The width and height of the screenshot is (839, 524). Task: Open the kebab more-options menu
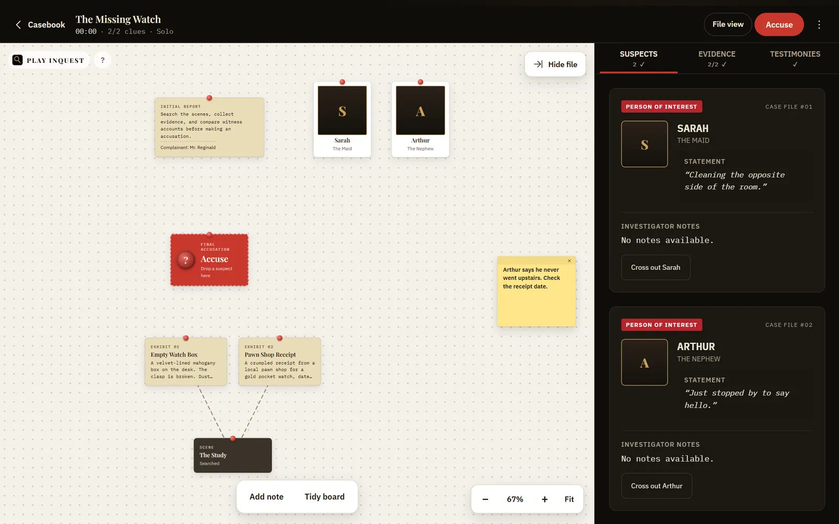click(819, 25)
